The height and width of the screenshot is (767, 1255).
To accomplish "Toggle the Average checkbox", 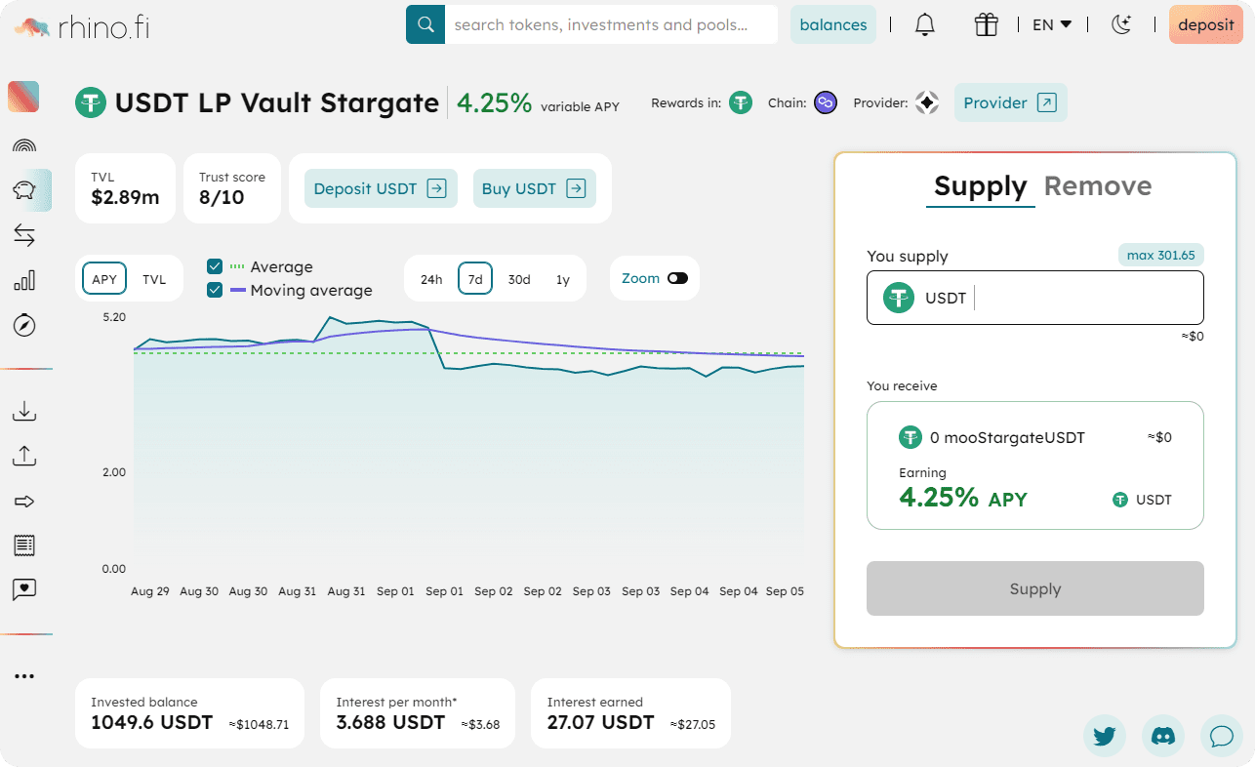I will click(x=215, y=266).
